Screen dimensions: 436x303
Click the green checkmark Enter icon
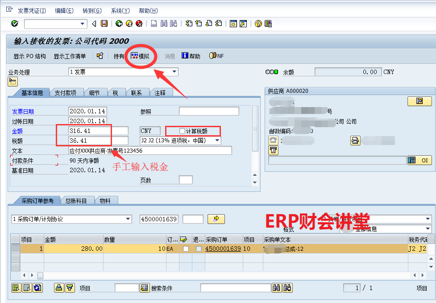(x=15, y=24)
